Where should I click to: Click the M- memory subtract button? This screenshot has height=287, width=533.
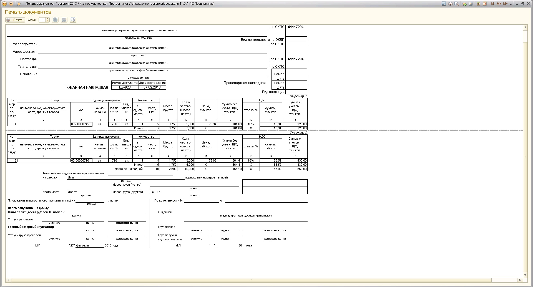click(x=505, y=4)
